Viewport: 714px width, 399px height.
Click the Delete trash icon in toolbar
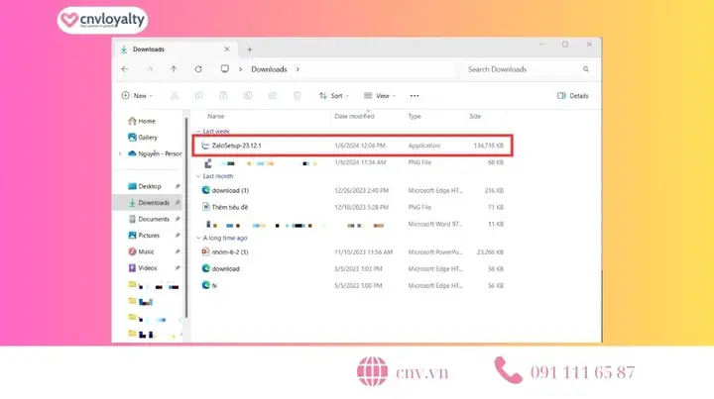click(297, 95)
